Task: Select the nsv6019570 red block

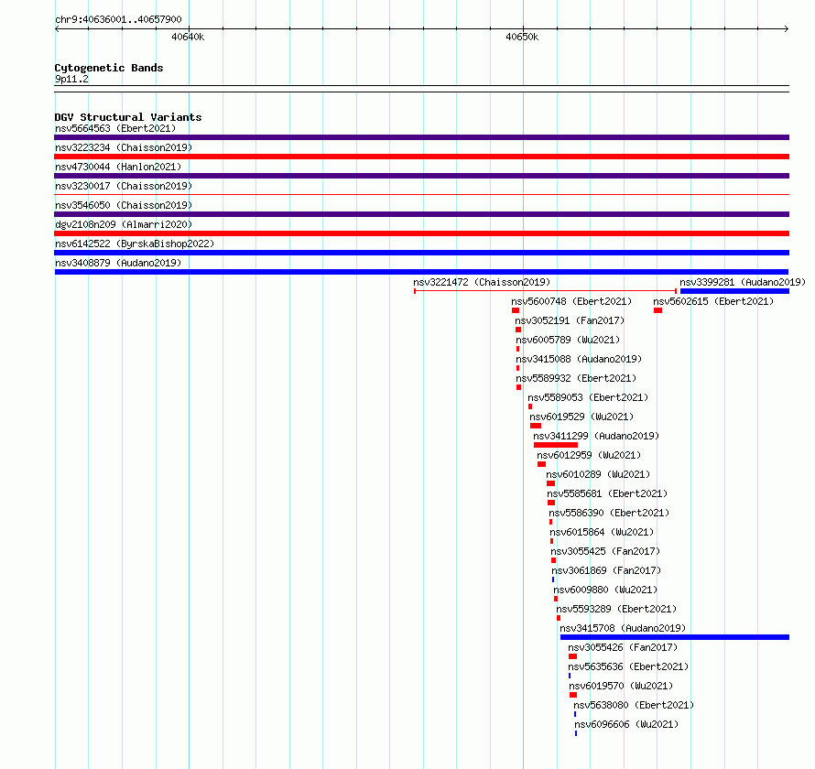Action: point(573,695)
